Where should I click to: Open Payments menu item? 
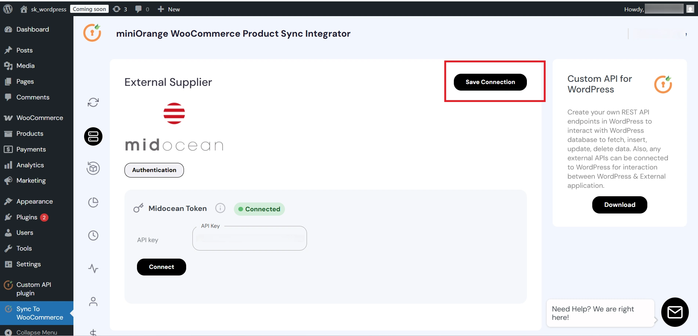pos(37,149)
